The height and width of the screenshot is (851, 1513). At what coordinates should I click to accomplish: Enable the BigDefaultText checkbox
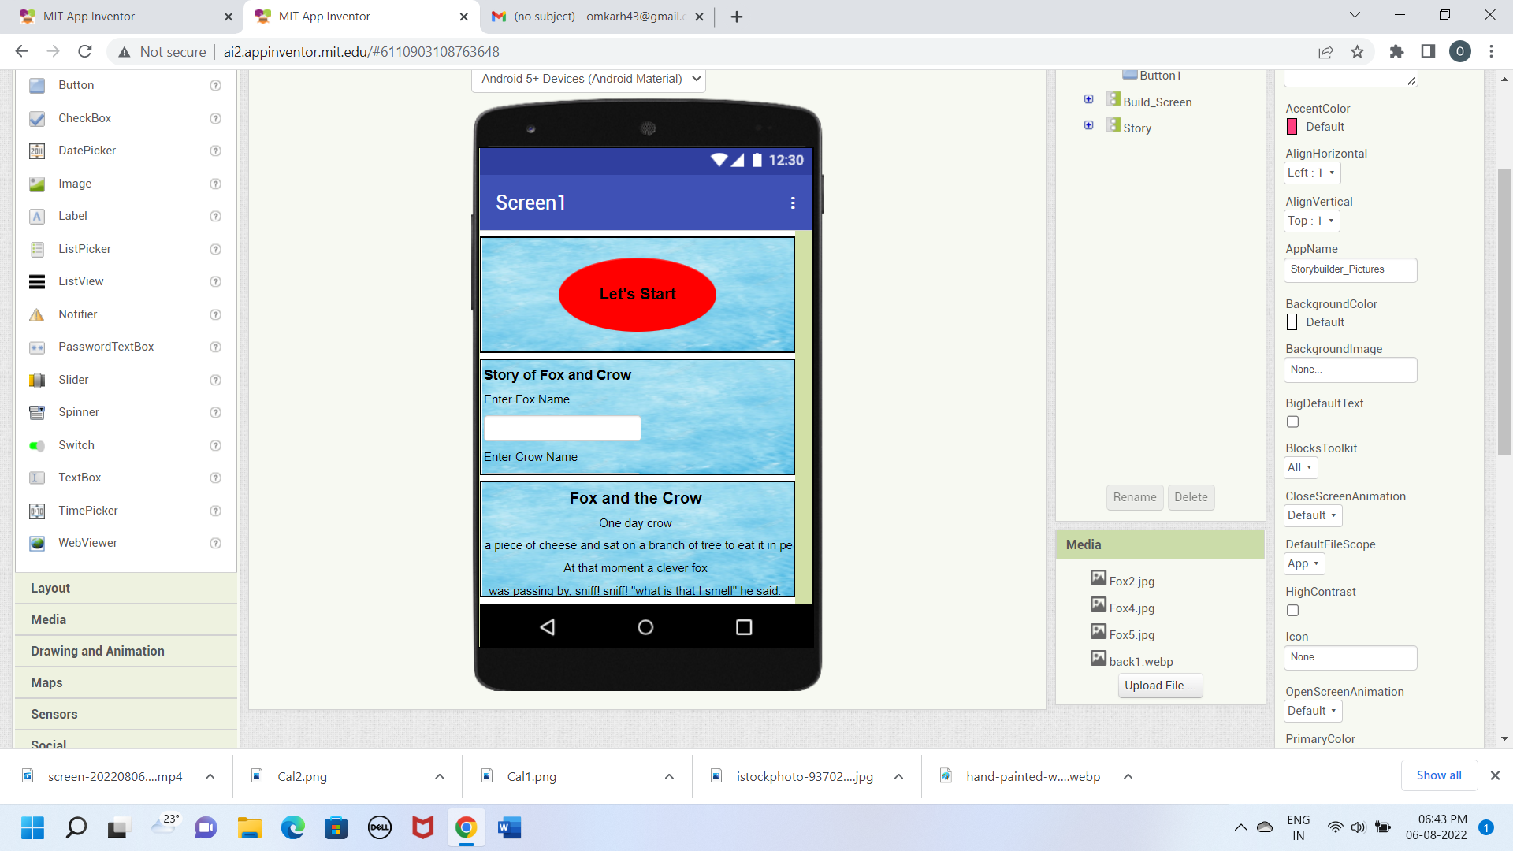click(x=1292, y=422)
